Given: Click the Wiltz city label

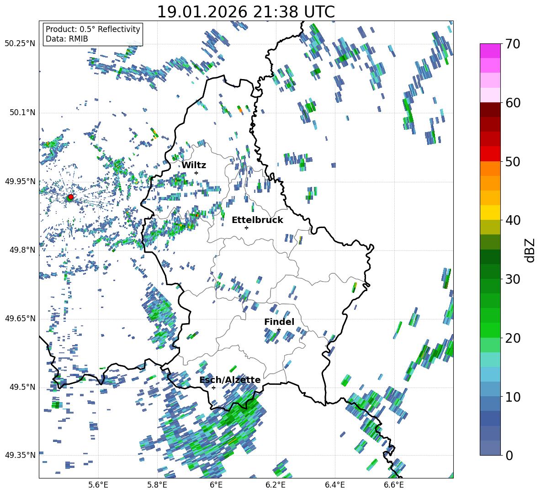Looking at the screenshot, I should click(x=194, y=165).
